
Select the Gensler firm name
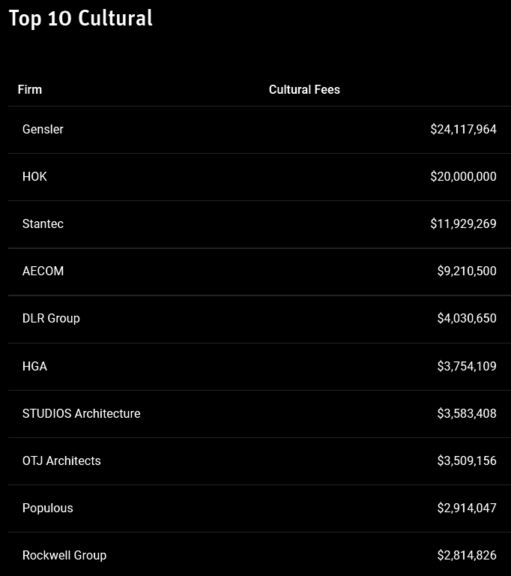[x=43, y=129]
